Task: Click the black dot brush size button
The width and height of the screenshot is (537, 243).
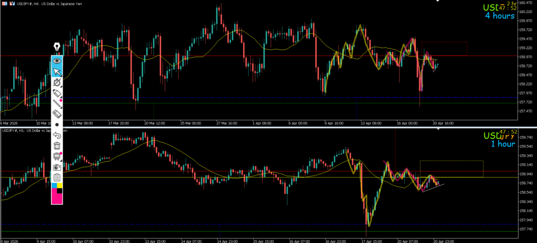Action: 57,125
